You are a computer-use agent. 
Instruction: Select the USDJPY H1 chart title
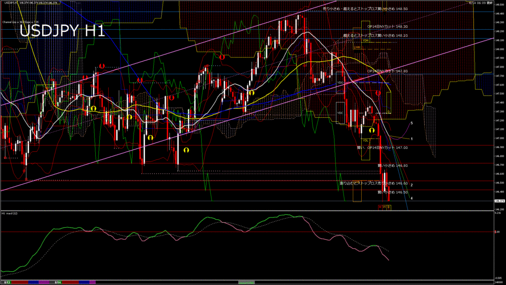pyautogui.click(x=62, y=31)
